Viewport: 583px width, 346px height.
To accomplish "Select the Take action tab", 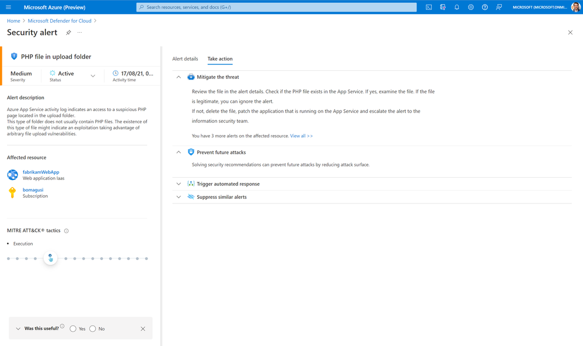I will click(220, 59).
